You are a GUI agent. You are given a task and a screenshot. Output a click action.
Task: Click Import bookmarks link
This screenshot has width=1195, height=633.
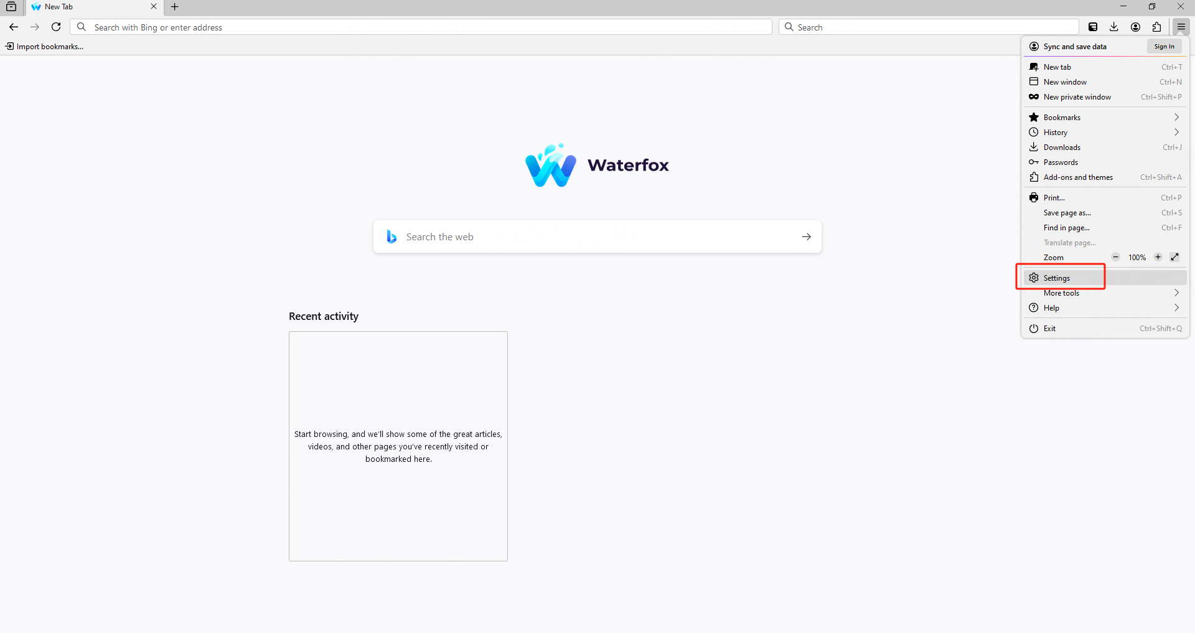[x=44, y=46]
